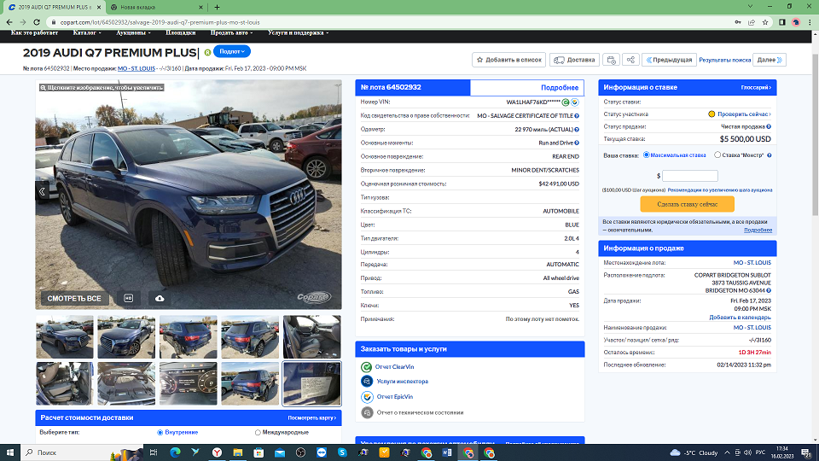Click Добавить в календарь link
The image size is (819, 461).
click(x=740, y=318)
